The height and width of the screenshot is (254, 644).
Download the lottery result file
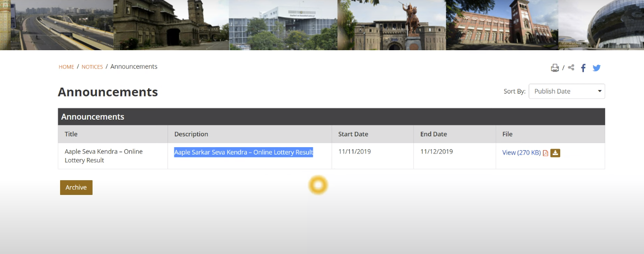(555, 153)
